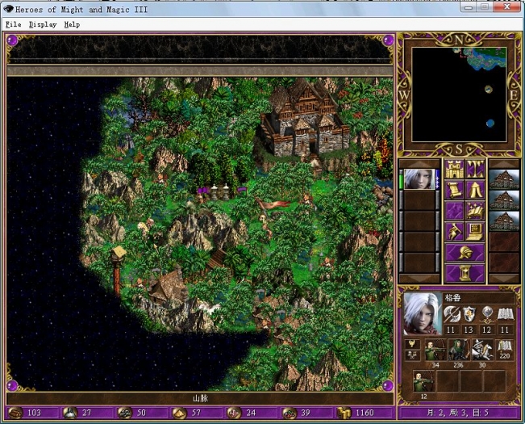The width and height of the screenshot is (525, 424).
Task: Click the redwood observatory treehouse tower on map
Action: (x=117, y=268)
